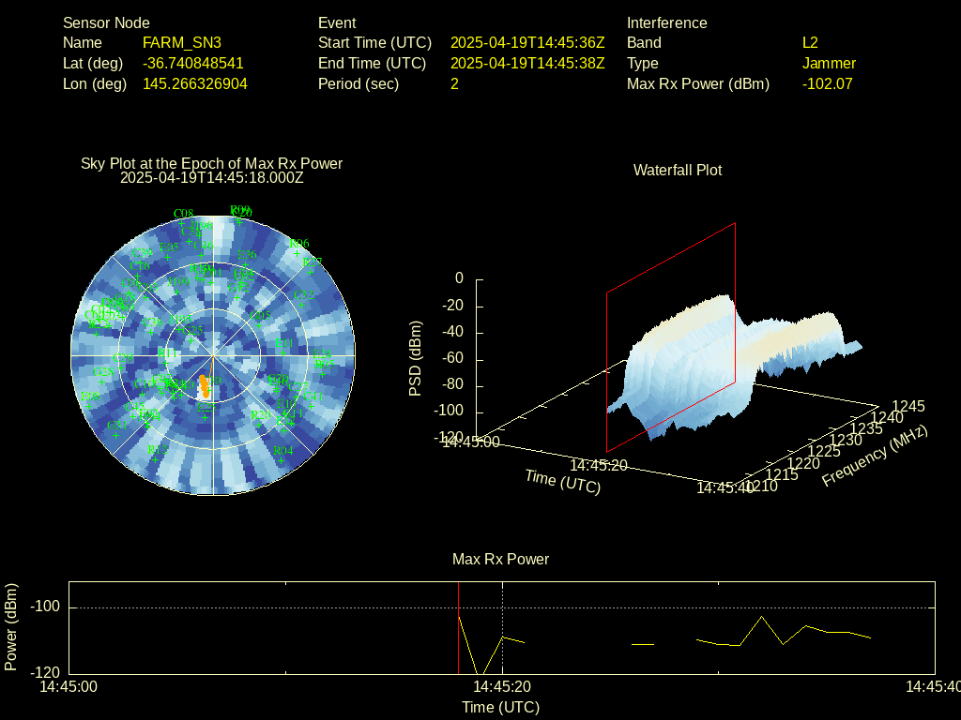Click the event Start Time value
The width and height of the screenshot is (961, 720).
pos(527,42)
